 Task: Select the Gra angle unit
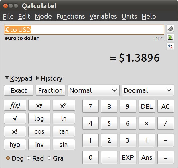(55, 158)
